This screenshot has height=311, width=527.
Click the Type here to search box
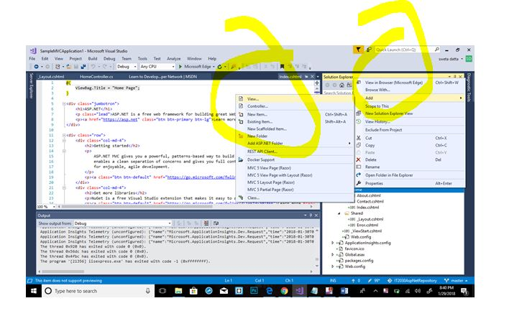98,291
